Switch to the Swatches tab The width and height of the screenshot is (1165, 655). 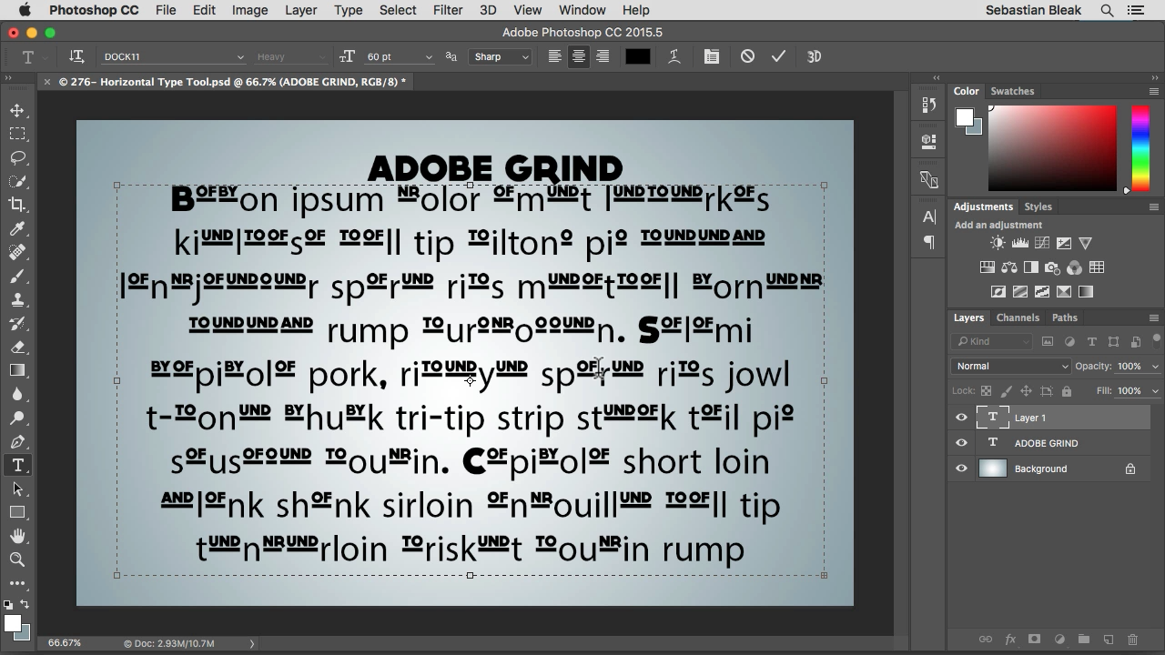[x=1012, y=91]
